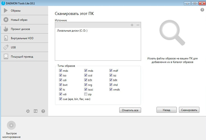Click the Виртуальные HDD drive icon
This screenshot has height=140, width=206.
[x=6, y=38]
